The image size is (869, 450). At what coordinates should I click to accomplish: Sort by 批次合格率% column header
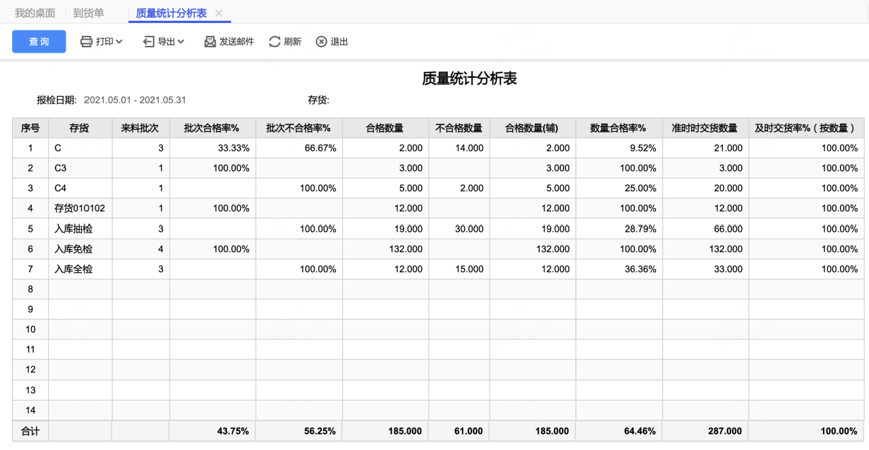coord(212,128)
